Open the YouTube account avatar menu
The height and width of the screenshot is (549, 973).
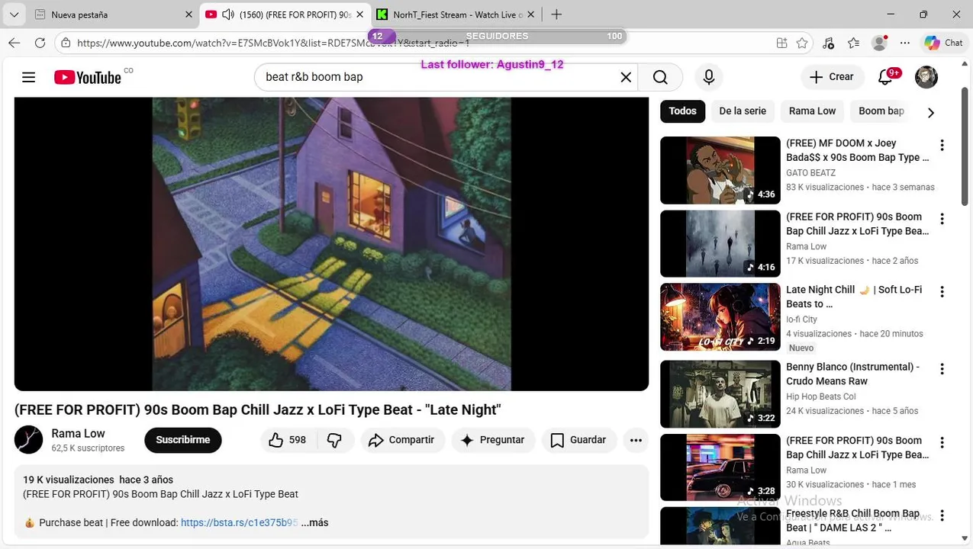click(x=926, y=77)
